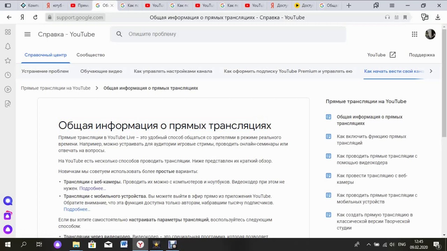Open article on streaming from мобильных устройств
The image size is (447, 251).
[377, 198]
